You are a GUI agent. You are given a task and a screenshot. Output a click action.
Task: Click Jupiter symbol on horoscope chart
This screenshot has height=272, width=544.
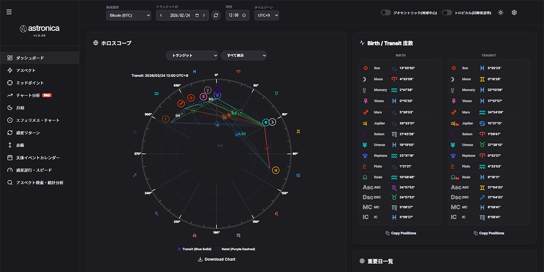click(x=276, y=170)
